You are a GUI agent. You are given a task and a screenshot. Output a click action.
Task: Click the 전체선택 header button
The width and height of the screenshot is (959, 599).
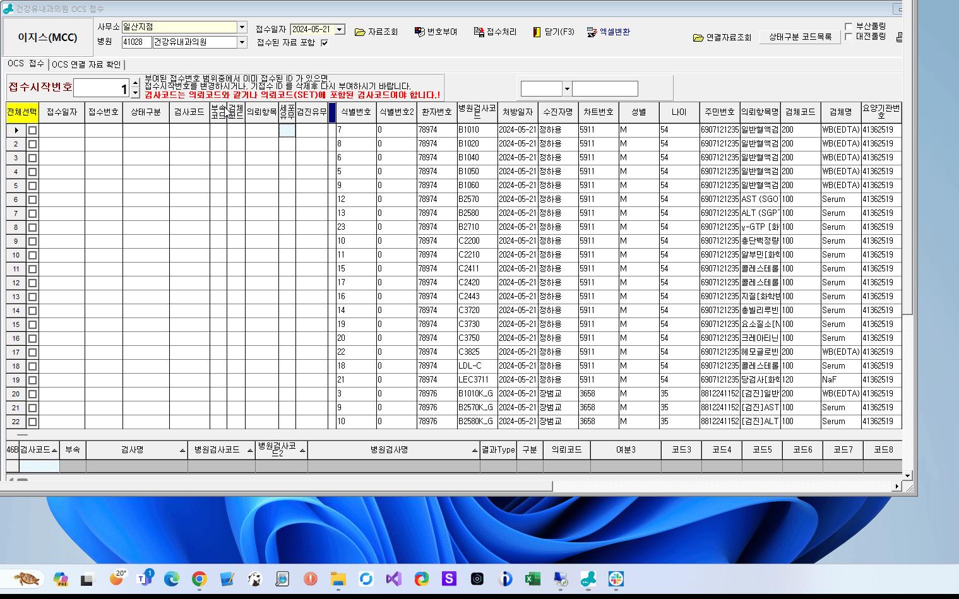[x=22, y=112]
